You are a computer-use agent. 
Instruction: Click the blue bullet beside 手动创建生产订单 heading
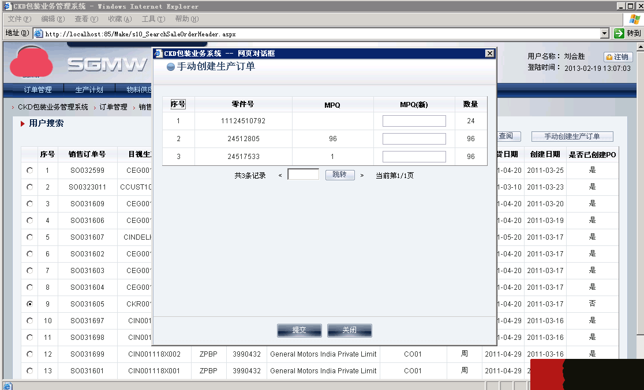171,67
